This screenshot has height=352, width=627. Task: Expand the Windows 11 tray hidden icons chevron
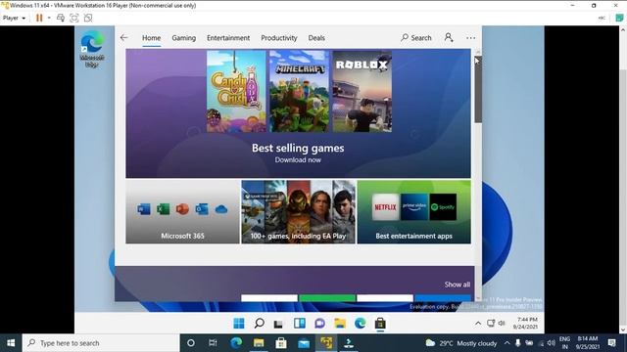478,324
